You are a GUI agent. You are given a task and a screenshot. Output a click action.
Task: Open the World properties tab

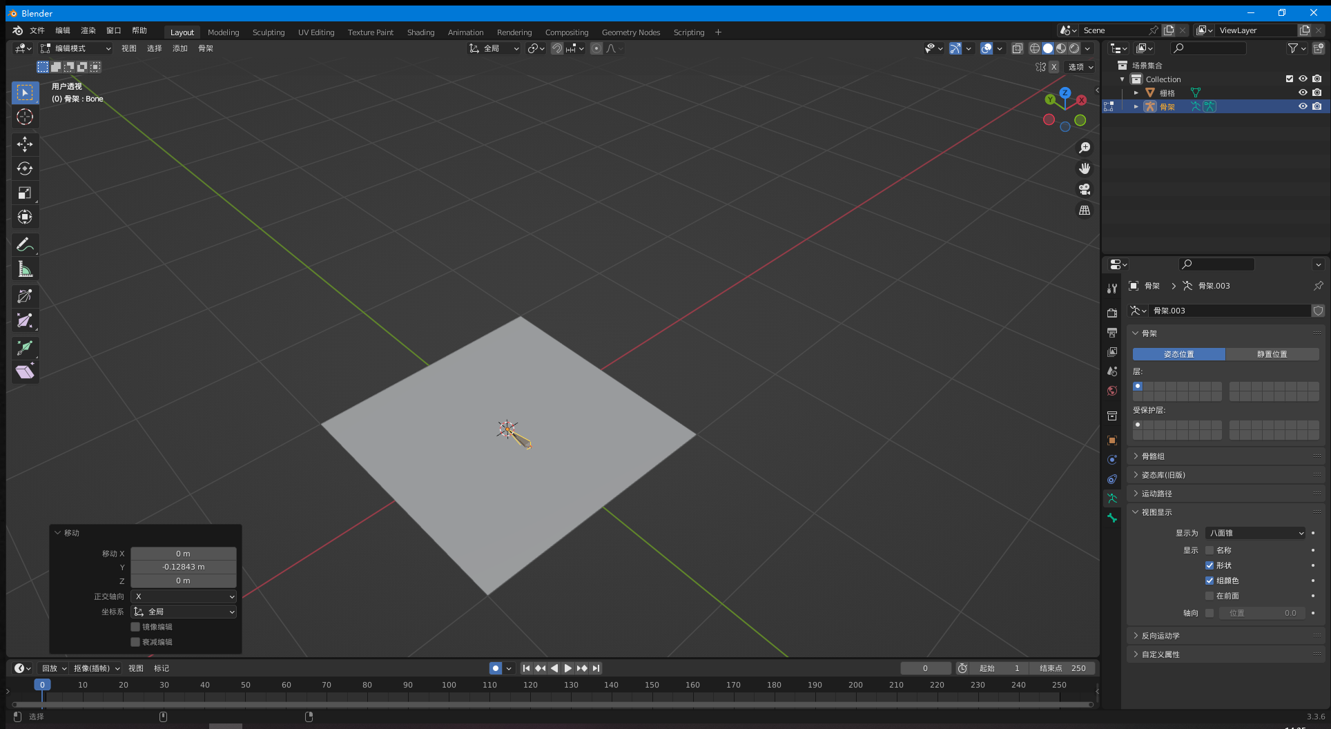tap(1111, 391)
